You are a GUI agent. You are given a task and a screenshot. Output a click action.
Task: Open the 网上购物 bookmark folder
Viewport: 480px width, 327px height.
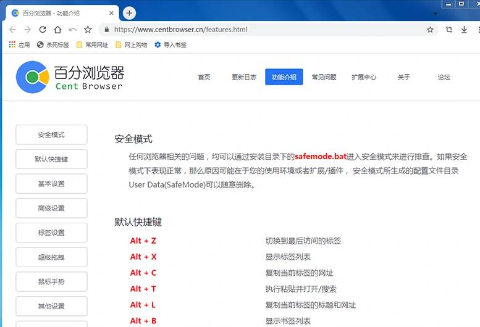tap(132, 45)
